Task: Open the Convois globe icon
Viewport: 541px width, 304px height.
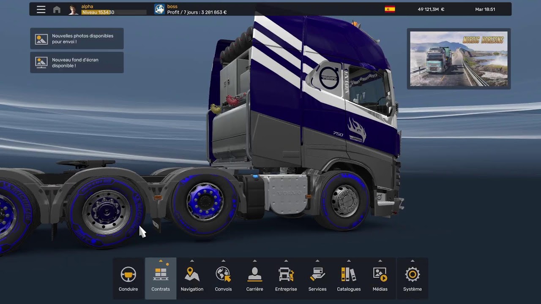Action: [223, 274]
